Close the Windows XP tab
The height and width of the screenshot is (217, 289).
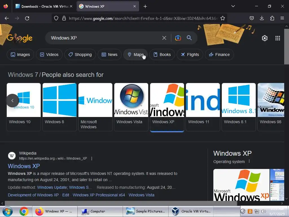click(x=135, y=6)
